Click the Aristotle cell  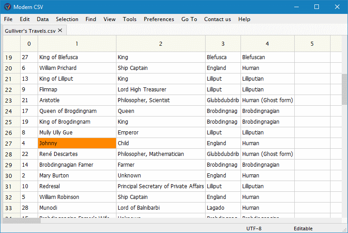tap(77, 100)
